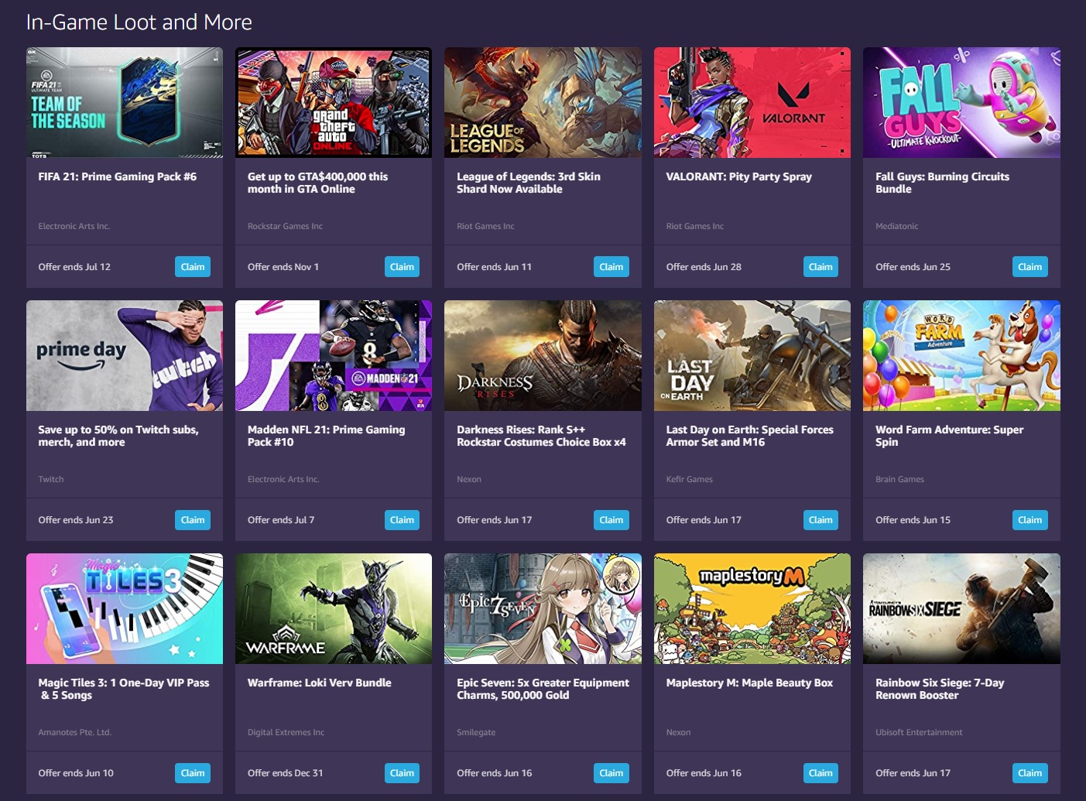Claim Last Day on Earth armor set offer
Screen dimensions: 1086x801
[820, 520]
